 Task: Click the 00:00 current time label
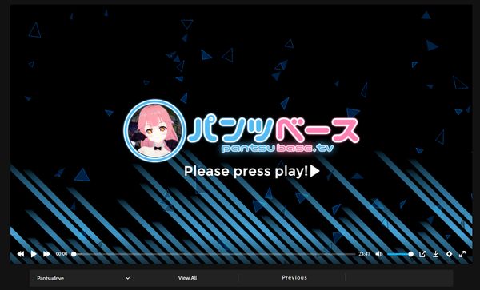tap(62, 254)
